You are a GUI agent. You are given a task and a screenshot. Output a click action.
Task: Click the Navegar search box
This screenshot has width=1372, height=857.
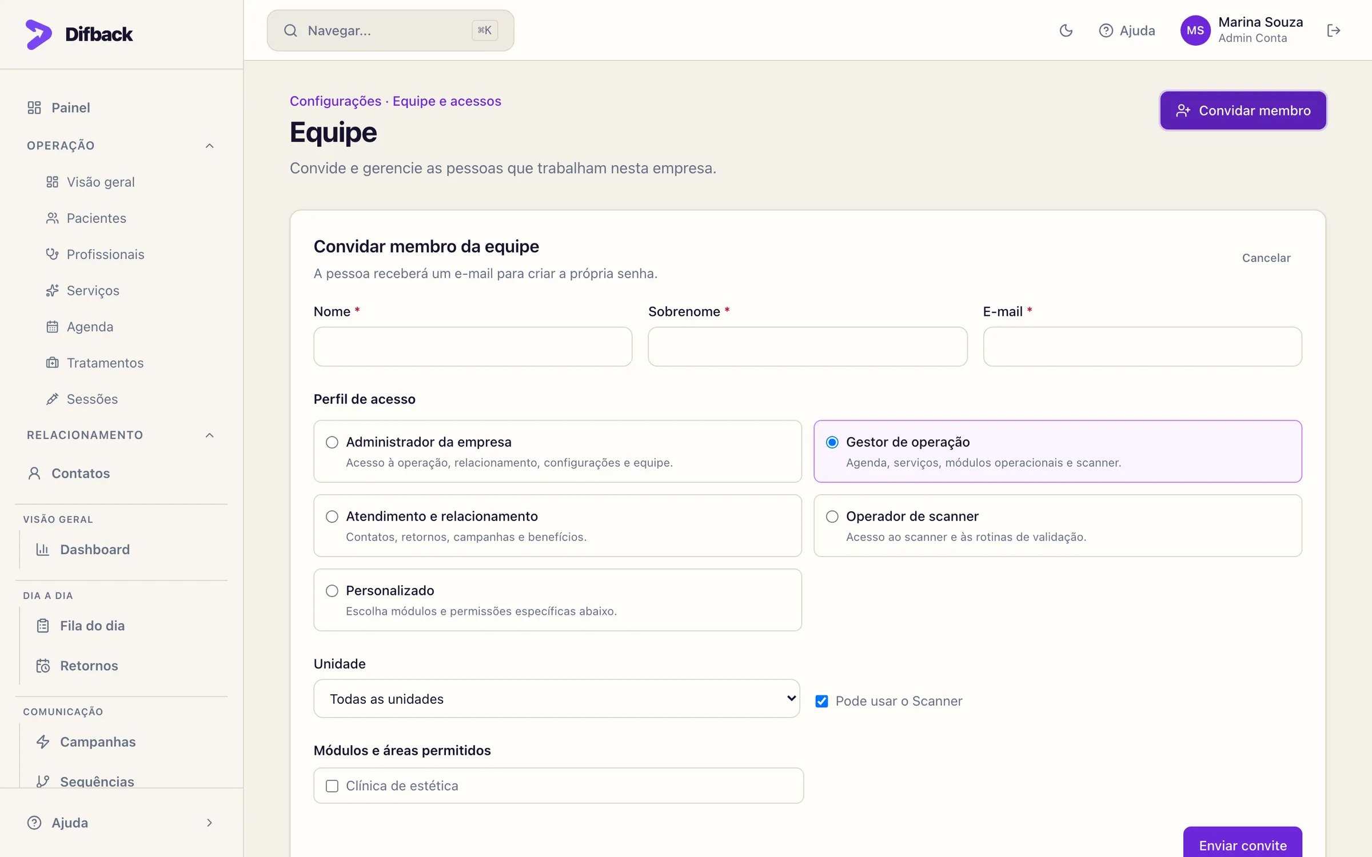click(x=390, y=30)
